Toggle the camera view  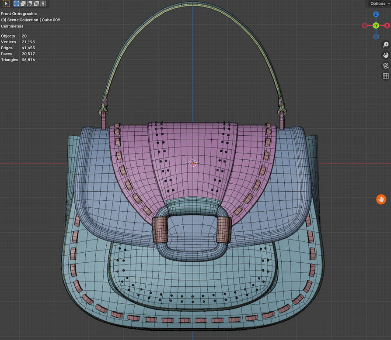pos(386,65)
